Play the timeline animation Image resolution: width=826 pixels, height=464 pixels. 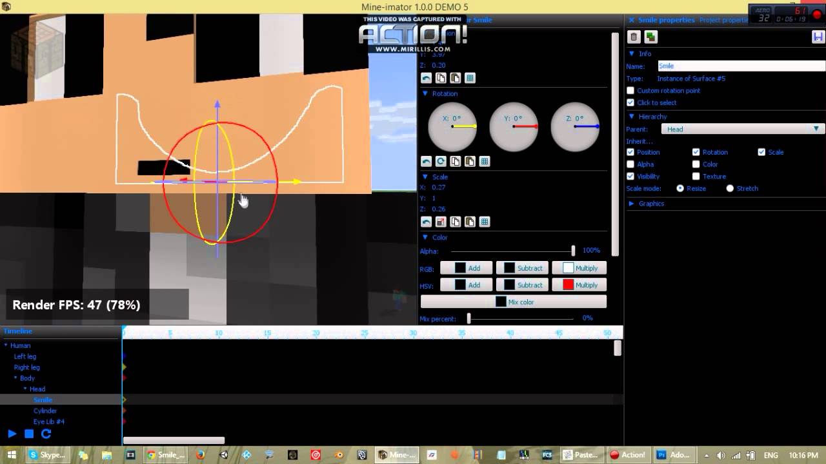pyautogui.click(x=12, y=434)
